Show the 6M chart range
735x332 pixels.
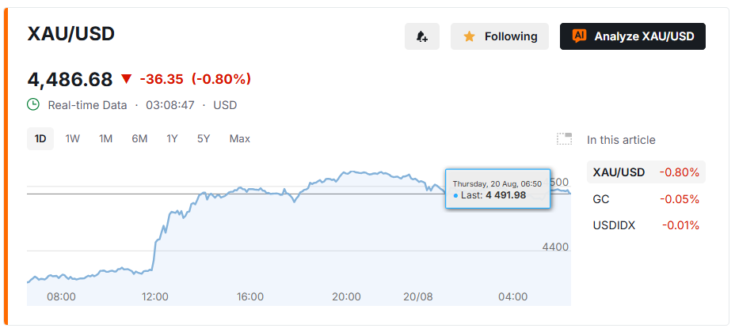(x=139, y=139)
